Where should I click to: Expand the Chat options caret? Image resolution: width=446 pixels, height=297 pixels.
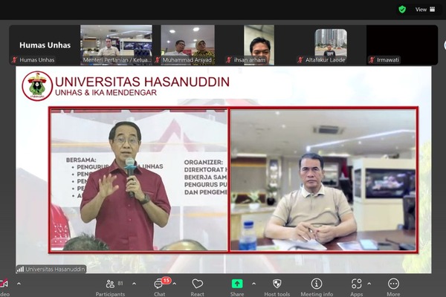click(x=175, y=284)
